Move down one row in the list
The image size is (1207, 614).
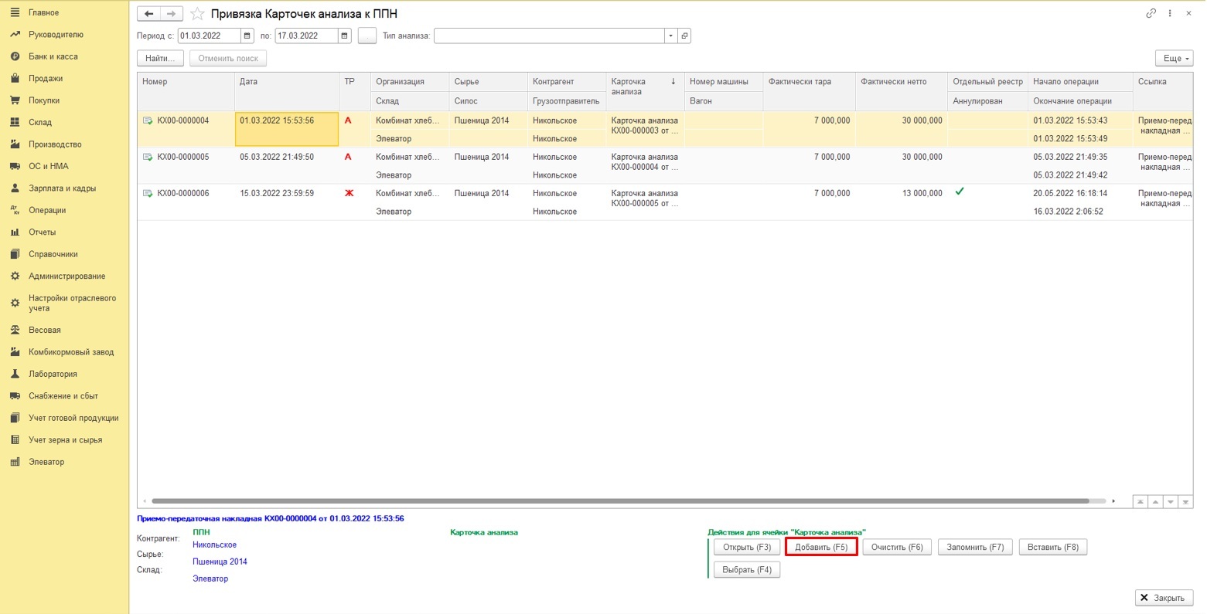[1171, 501]
